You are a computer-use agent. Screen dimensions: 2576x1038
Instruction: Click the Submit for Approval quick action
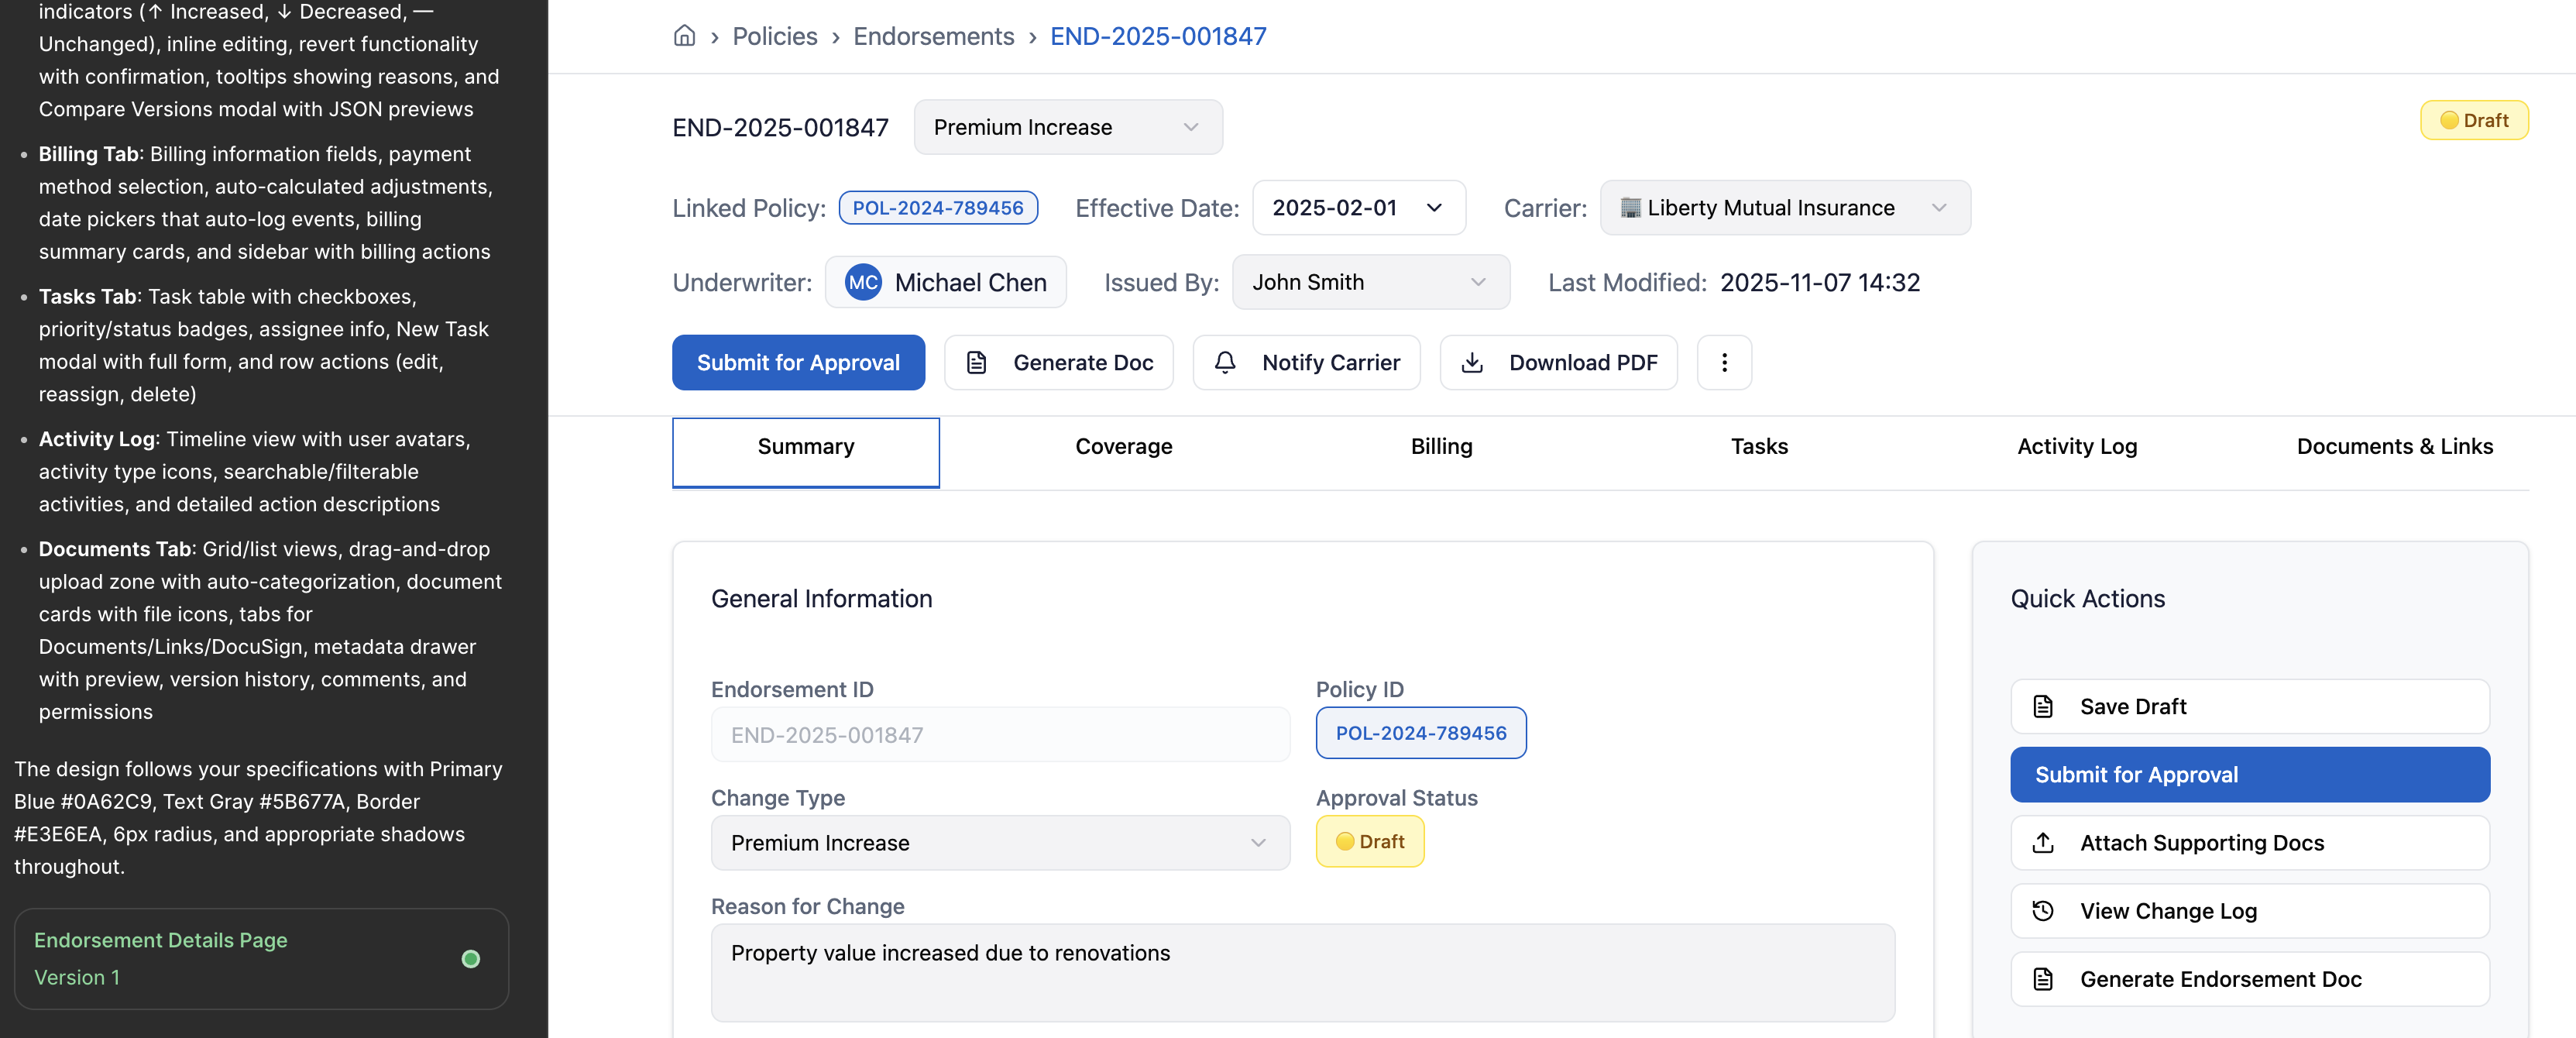coord(2249,774)
